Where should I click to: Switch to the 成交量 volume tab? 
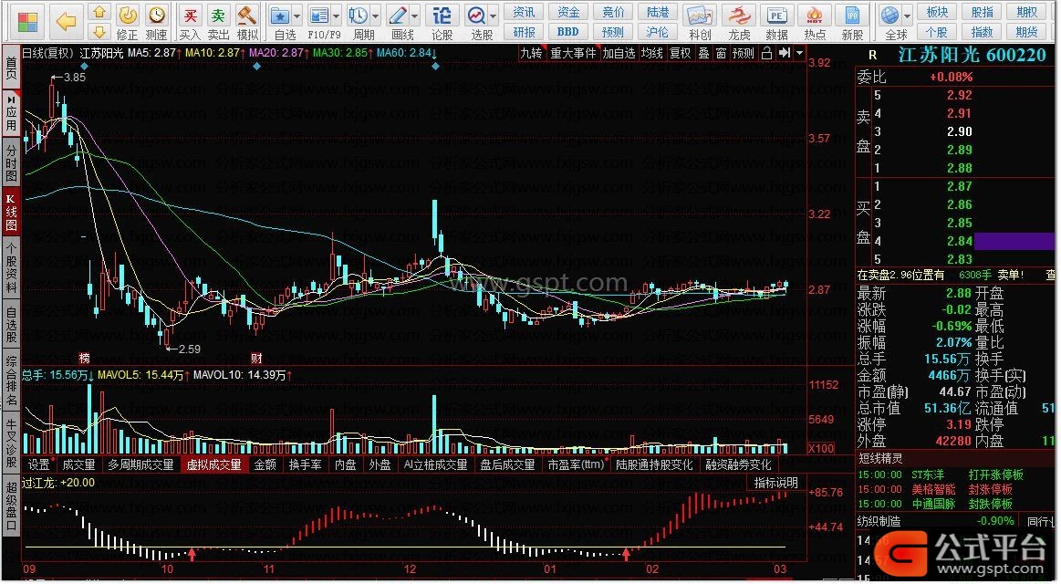click(x=78, y=464)
